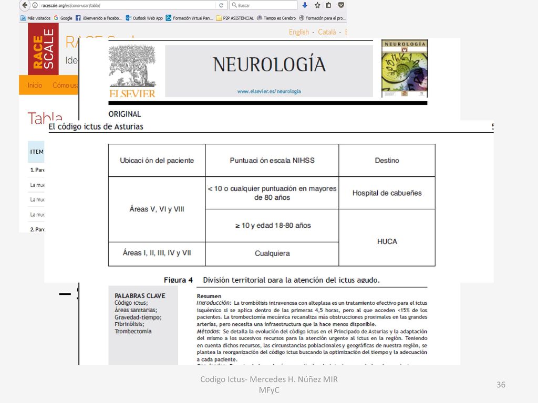Click the 'Áreas I, II, III, IV y VII' cell
538x403 pixels.
coord(157,253)
